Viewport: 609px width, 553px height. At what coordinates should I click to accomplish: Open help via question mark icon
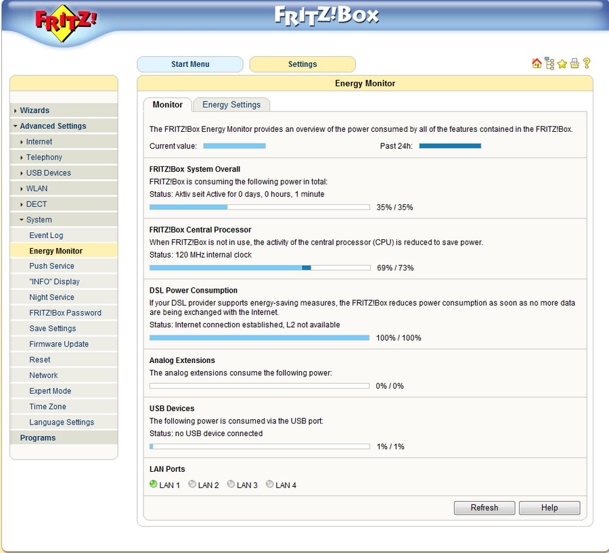coord(587,64)
